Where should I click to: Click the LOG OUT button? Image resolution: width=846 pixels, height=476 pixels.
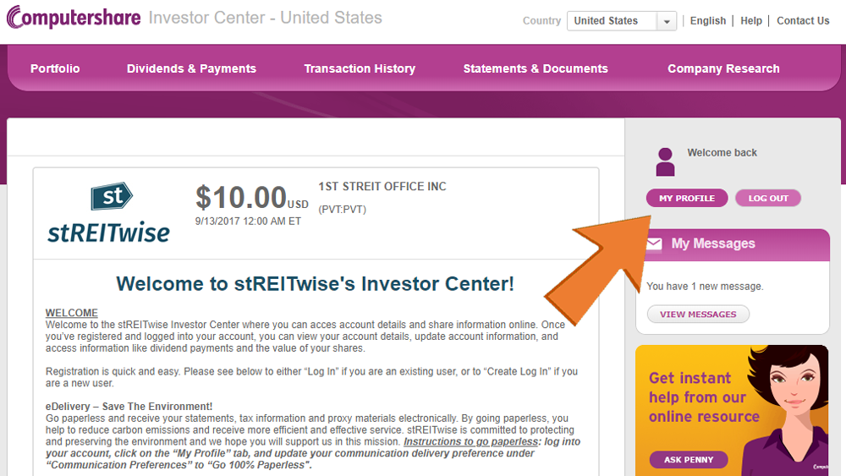(x=768, y=198)
